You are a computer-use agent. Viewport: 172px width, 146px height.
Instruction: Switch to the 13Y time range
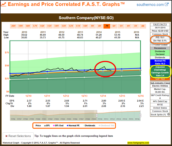64,26
